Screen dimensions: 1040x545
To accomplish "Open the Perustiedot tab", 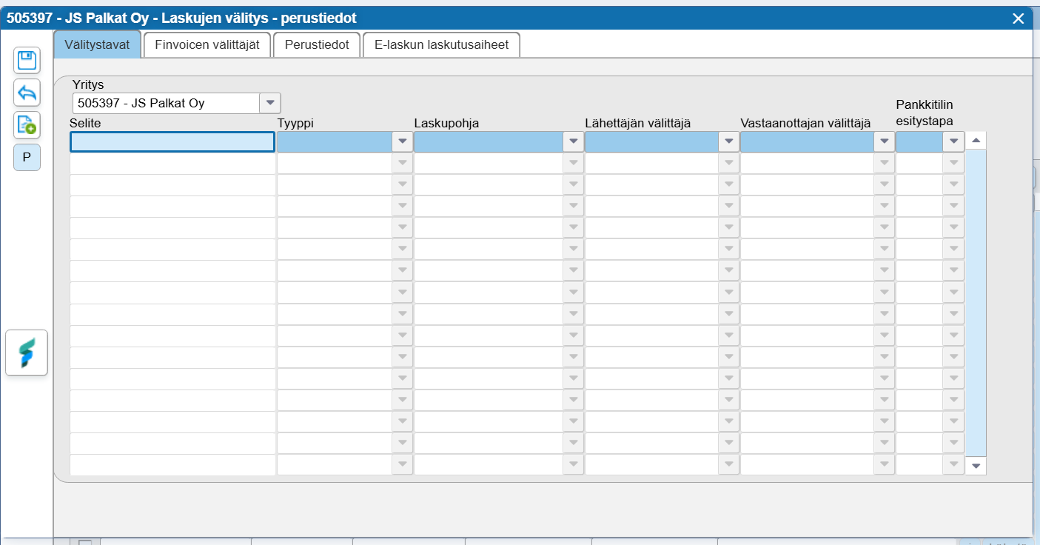I will click(x=317, y=44).
